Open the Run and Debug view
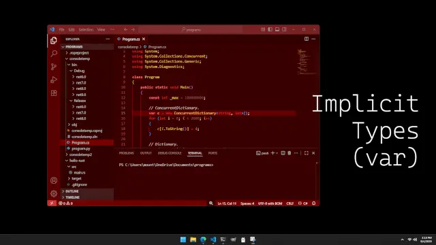This screenshot has height=245, width=436. 54,80
